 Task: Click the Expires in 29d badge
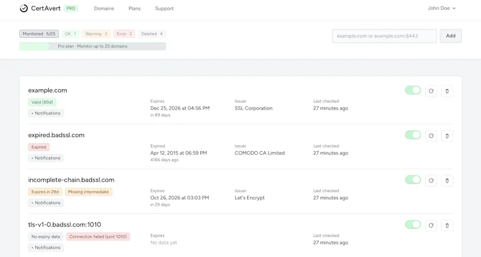point(45,192)
